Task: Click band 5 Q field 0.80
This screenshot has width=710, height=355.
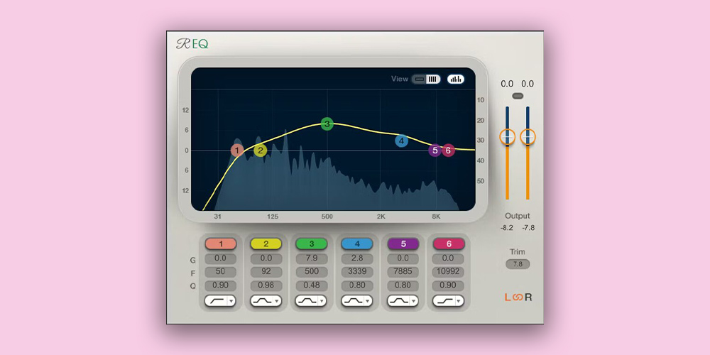Action: click(403, 285)
